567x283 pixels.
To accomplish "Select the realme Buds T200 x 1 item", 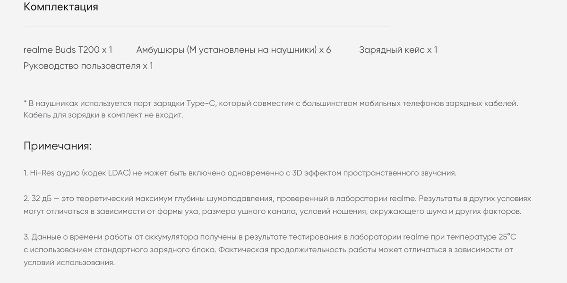I will (68, 50).
